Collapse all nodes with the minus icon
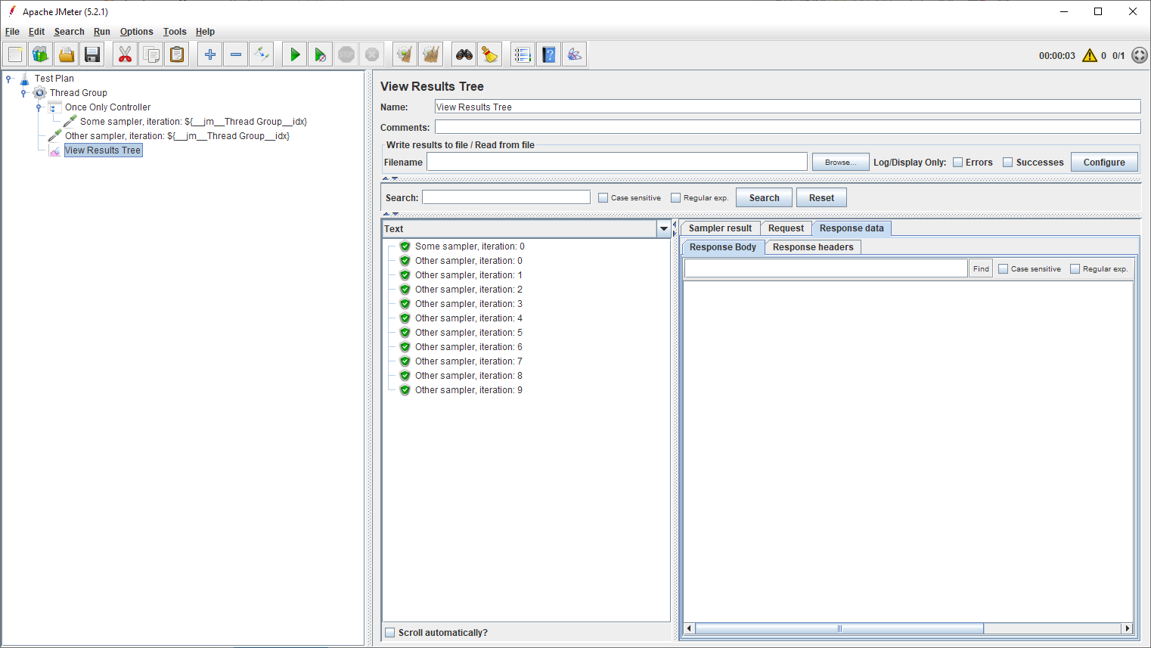The image size is (1151, 648). click(x=236, y=54)
